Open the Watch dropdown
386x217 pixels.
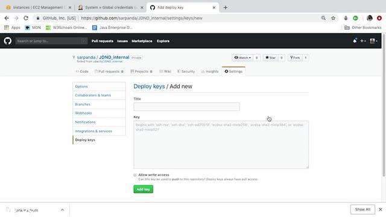[x=242, y=58]
